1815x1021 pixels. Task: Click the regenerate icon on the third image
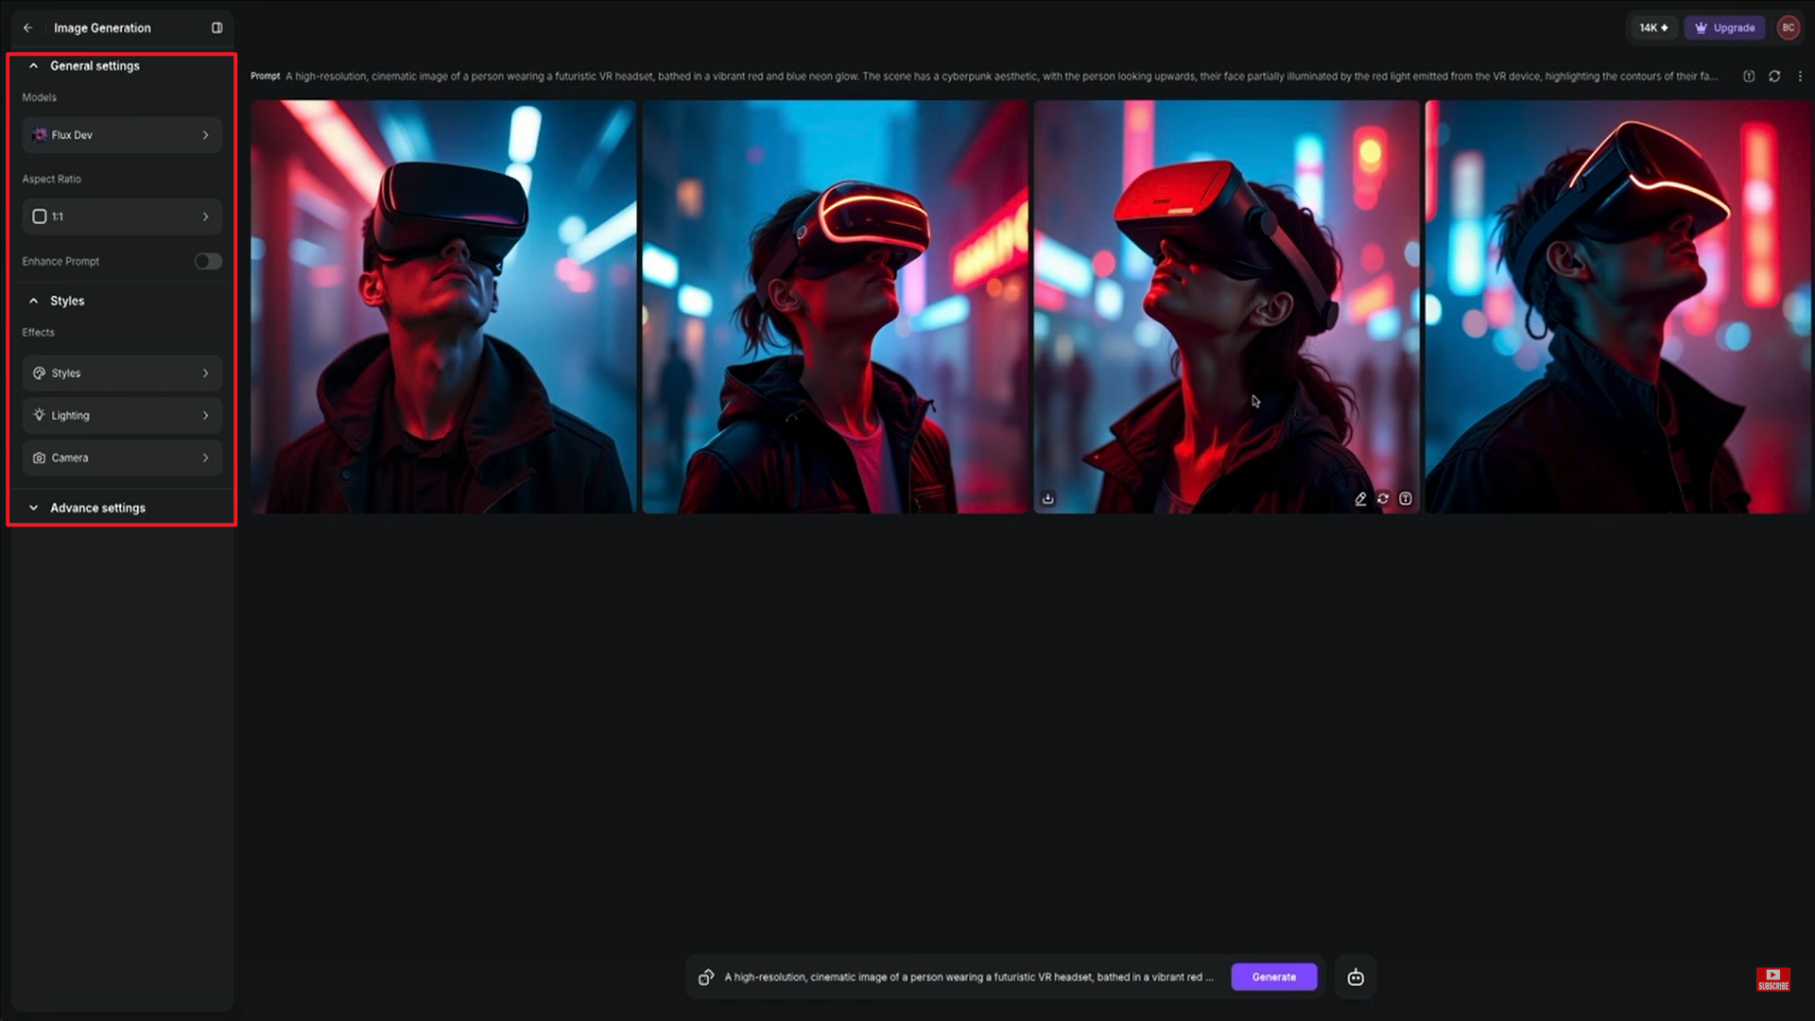[1383, 498]
